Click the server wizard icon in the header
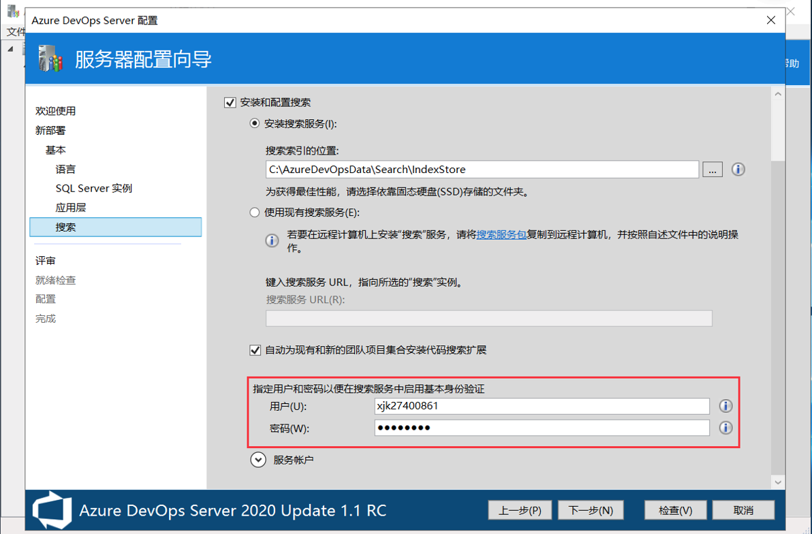Image resolution: width=812 pixels, height=534 pixels. coord(50,59)
